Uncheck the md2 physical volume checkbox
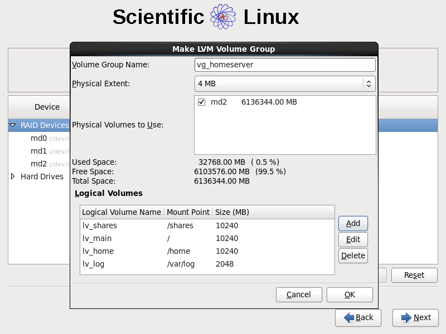Screen dimensions: 446x334 point(202,102)
